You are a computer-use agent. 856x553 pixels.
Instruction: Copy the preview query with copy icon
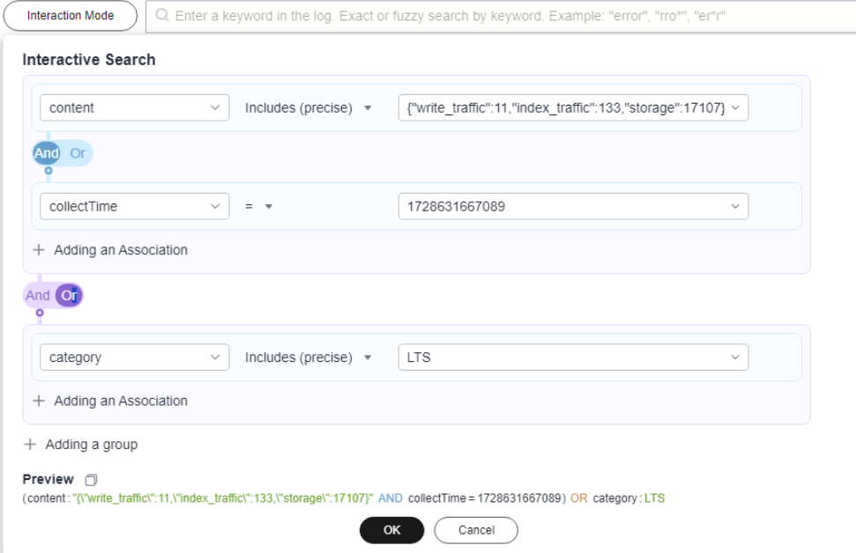coord(91,479)
